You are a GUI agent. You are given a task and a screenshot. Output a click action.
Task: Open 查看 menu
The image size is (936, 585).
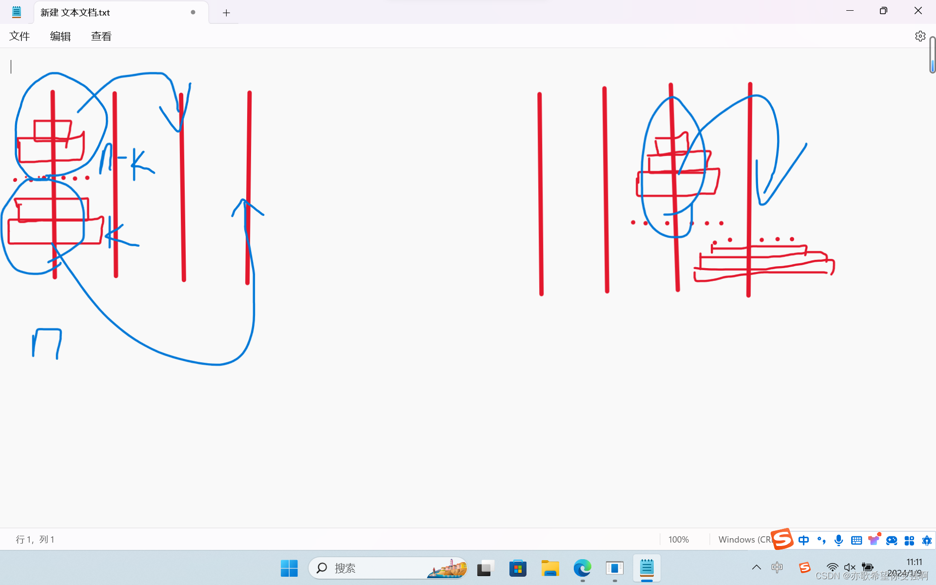pyautogui.click(x=101, y=36)
